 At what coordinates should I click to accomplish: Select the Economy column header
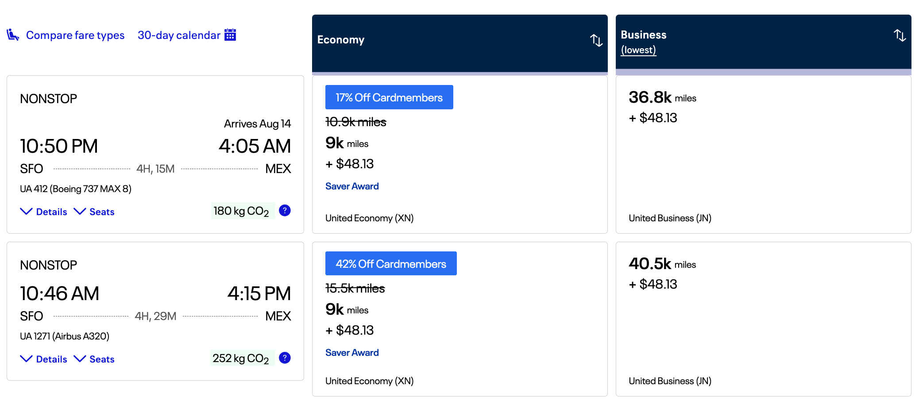[341, 40]
